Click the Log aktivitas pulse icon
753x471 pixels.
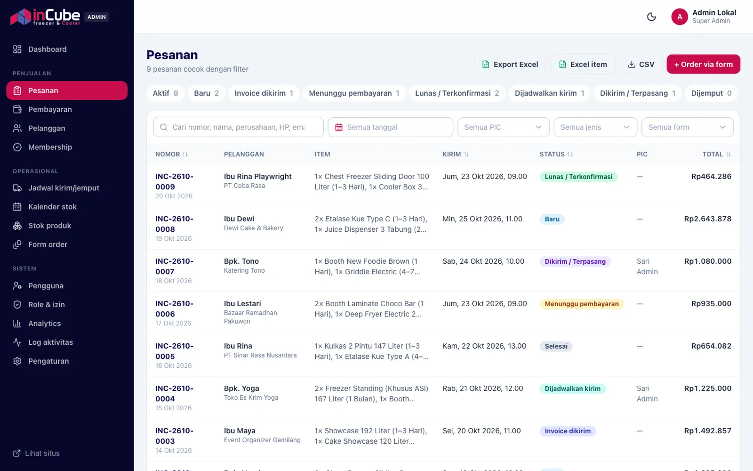[17, 342]
